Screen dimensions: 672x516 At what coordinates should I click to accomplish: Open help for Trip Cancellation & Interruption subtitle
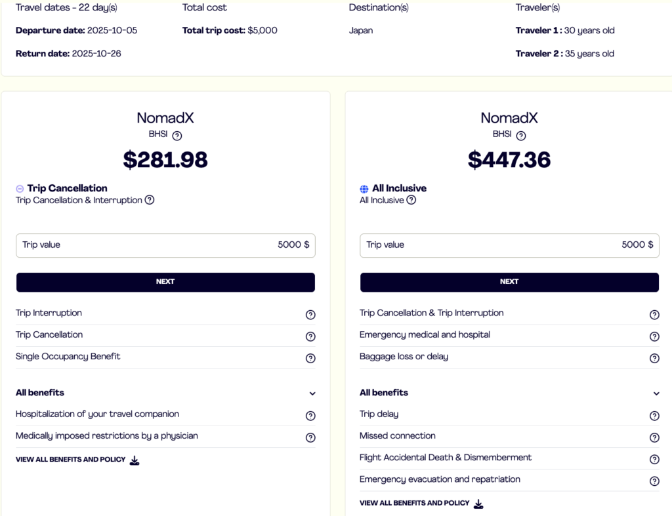click(150, 200)
